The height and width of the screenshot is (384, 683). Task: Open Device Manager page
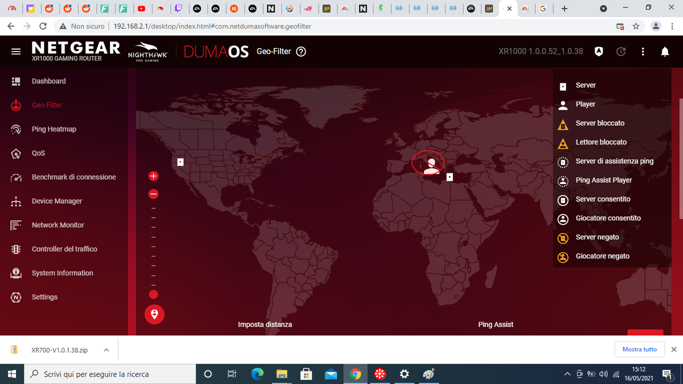click(57, 201)
